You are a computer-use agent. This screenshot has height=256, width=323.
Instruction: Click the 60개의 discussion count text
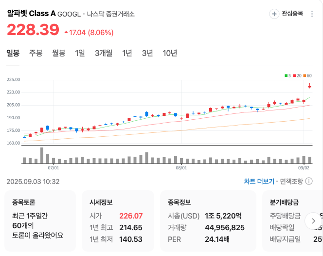point(23,225)
